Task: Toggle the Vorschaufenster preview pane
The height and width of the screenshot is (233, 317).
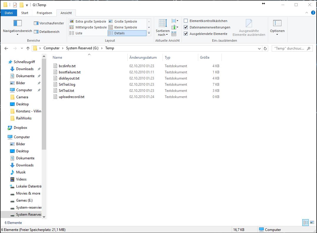Action: click(49, 23)
